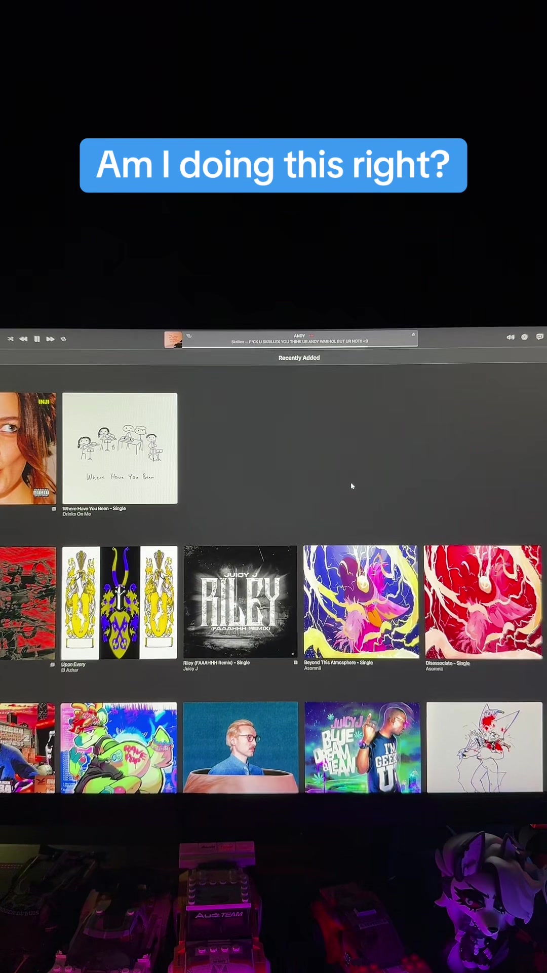Click the 'Disassociate - Single' title
The width and height of the screenshot is (547, 973).
[448, 663]
